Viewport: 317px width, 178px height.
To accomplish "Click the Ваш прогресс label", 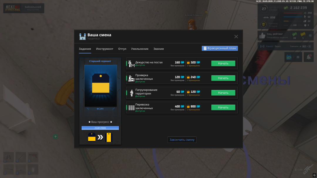I will coord(100,122).
